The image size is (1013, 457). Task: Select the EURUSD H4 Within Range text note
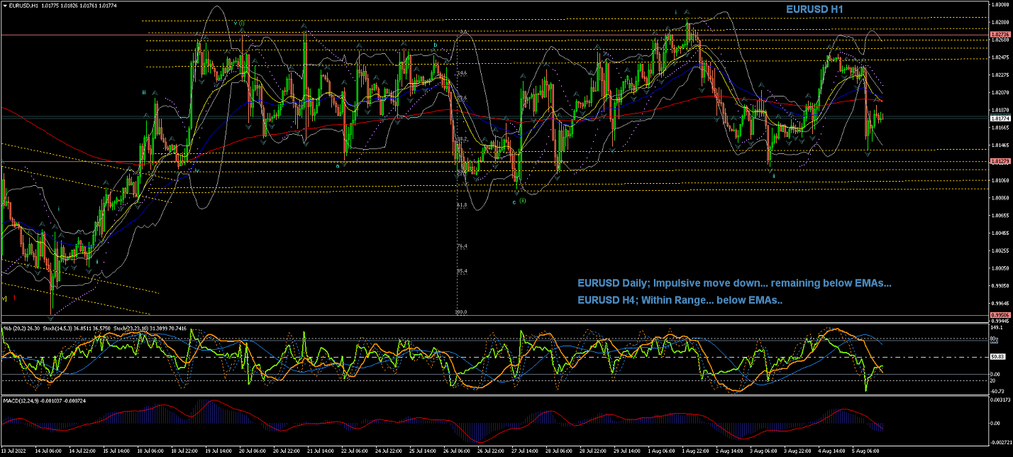point(680,300)
